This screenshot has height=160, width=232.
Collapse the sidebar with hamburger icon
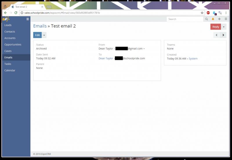click(28, 19)
